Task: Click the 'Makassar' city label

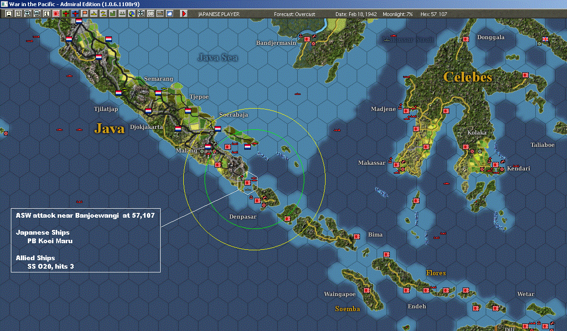Action: coord(372,163)
